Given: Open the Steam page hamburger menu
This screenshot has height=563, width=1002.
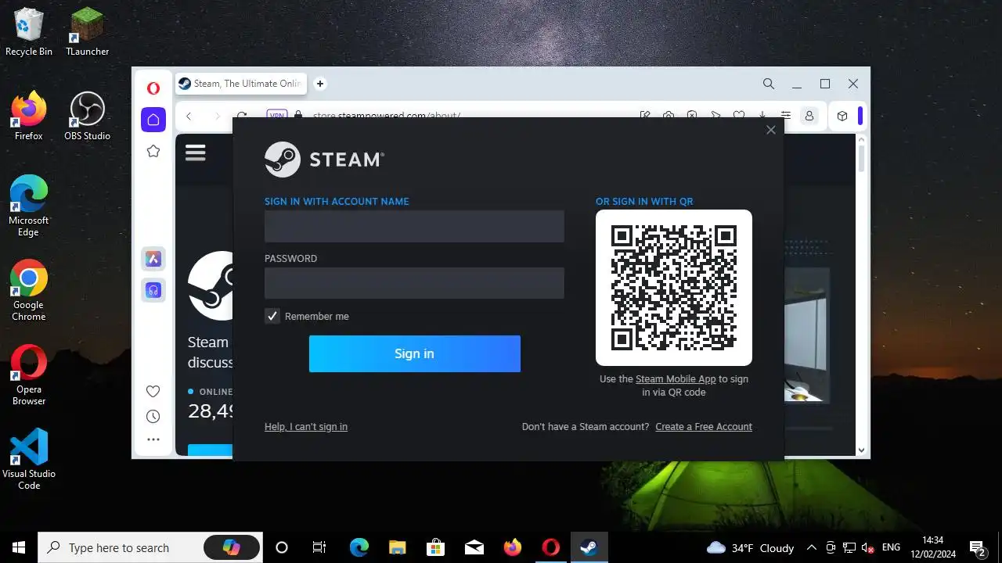Looking at the screenshot, I should tap(196, 152).
